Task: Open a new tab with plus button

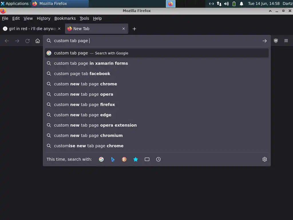Action: pos(134,29)
